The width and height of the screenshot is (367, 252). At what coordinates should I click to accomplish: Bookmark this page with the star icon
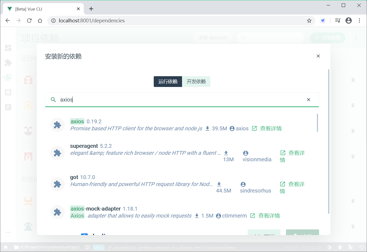309,20
